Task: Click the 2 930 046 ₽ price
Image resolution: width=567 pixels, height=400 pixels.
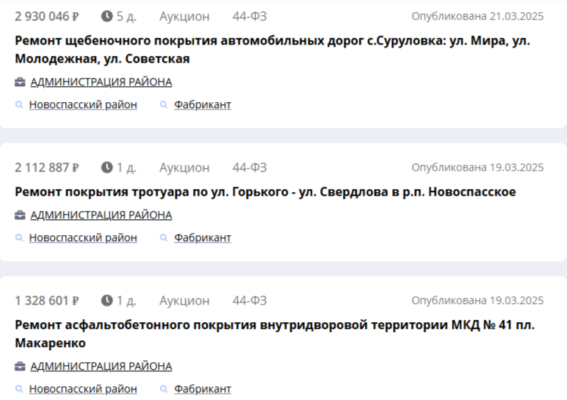Action: click(47, 16)
